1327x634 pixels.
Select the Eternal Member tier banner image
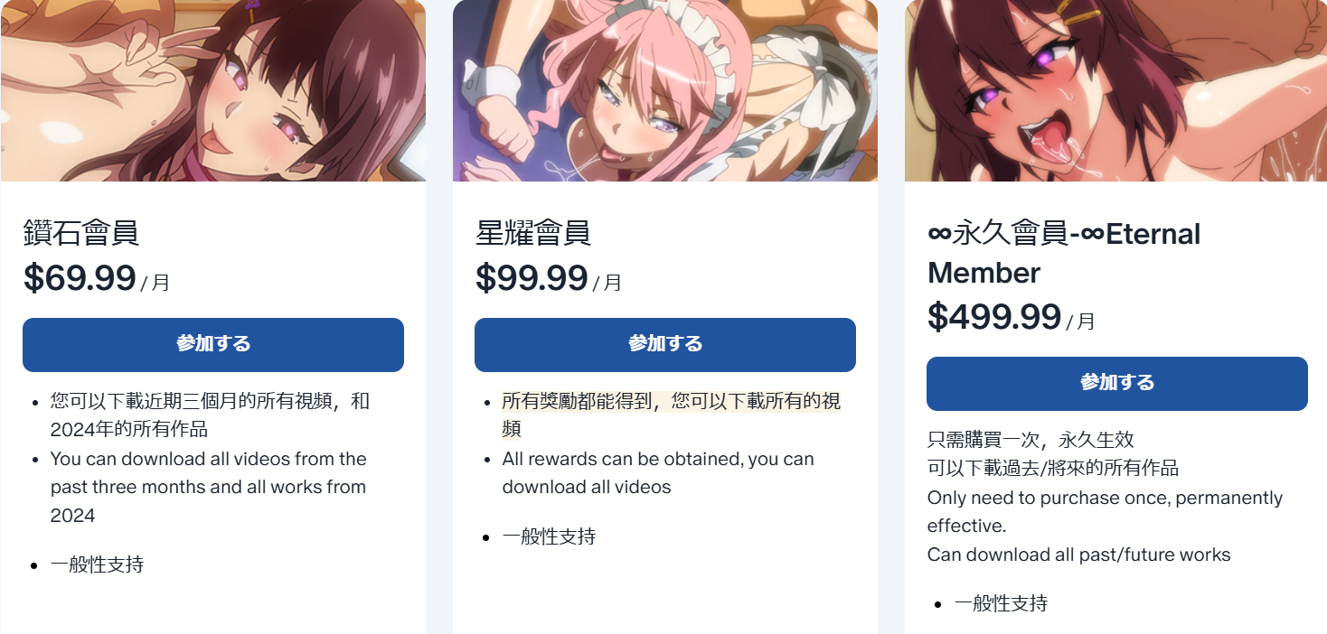pyautogui.click(x=1117, y=90)
